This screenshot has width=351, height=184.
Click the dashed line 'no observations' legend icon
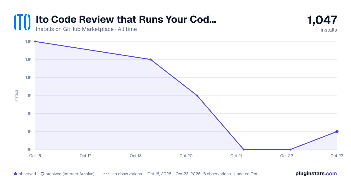[106, 174]
